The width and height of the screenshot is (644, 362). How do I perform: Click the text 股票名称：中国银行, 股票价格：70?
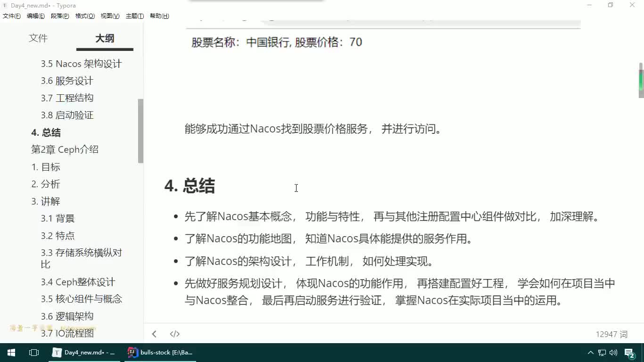tap(277, 42)
